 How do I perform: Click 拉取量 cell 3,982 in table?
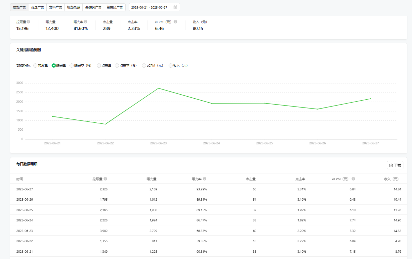pyautogui.click(x=103, y=231)
